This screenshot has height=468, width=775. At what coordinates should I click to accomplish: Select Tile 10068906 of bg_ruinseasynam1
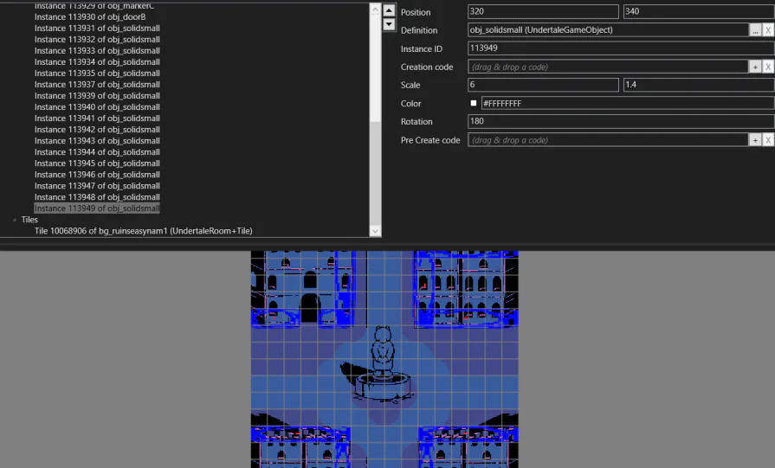click(144, 231)
